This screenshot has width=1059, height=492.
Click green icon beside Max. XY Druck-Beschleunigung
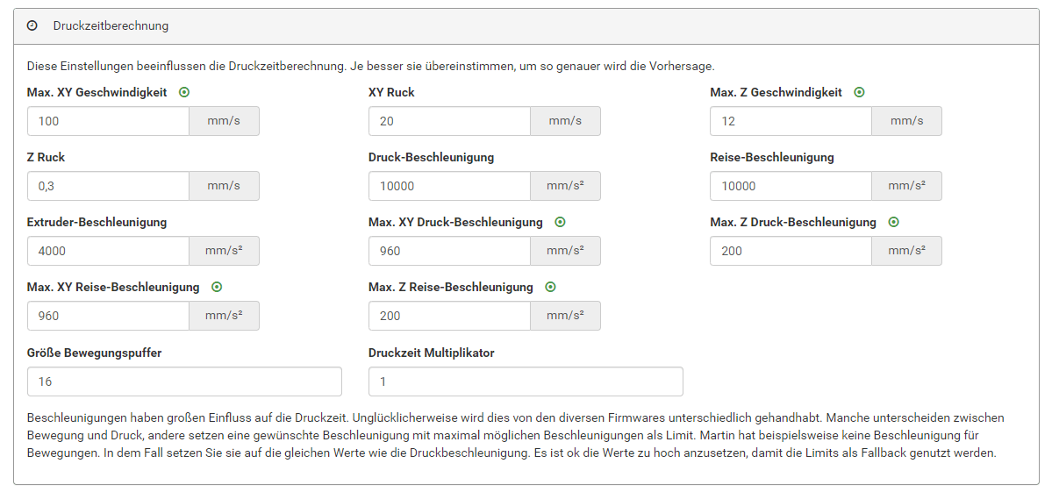pos(560,222)
